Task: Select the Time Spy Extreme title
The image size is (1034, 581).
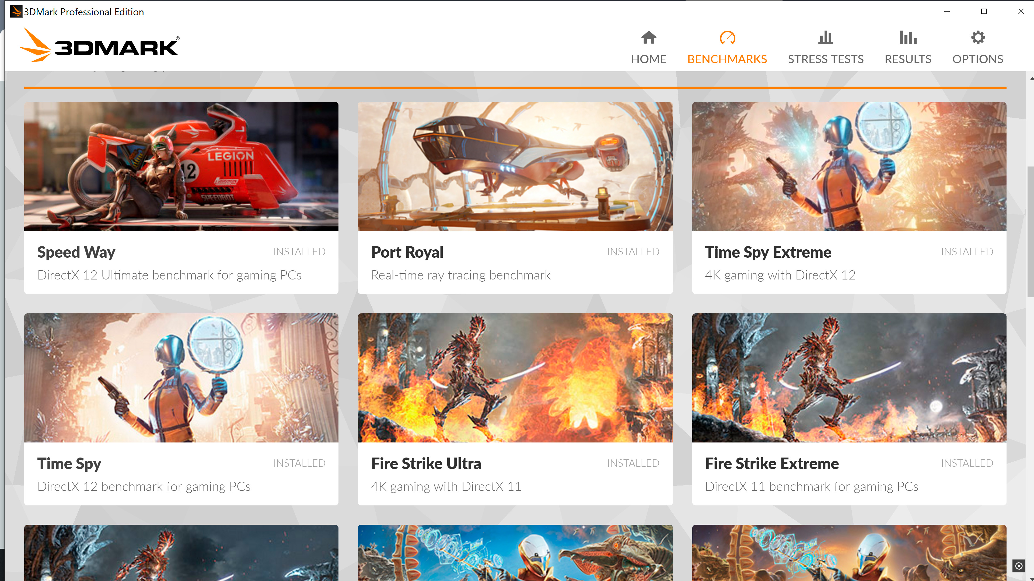Action: pos(768,252)
